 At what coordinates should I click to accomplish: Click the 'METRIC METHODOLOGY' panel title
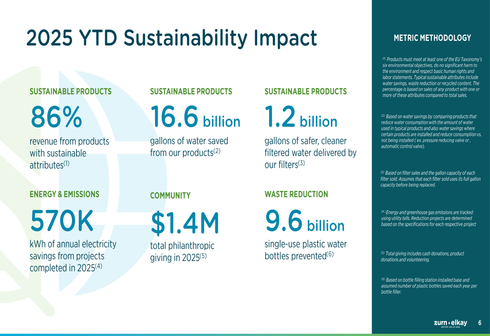pyautogui.click(x=429, y=38)
